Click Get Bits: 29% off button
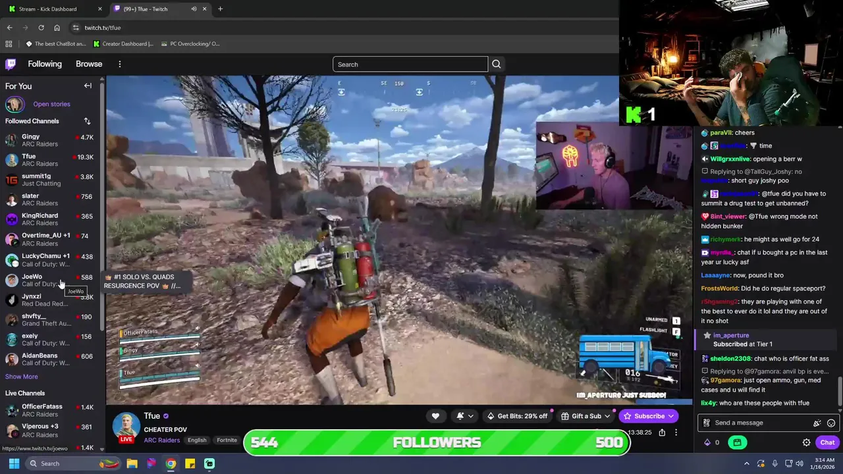Viewport: 843px width, 474px height. click(x=517, y=416)
